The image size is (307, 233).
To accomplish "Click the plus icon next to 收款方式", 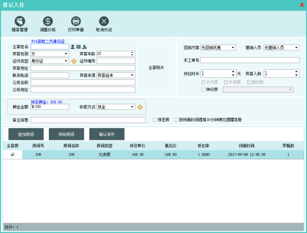I will [x=140, y=107].
